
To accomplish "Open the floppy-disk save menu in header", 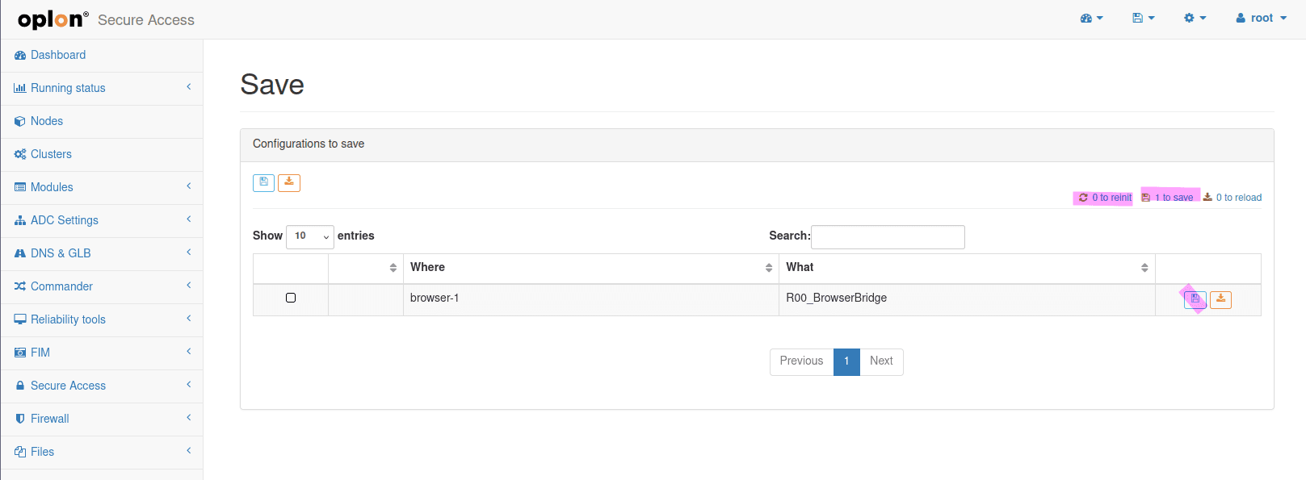I will (x=1143, y=19).
